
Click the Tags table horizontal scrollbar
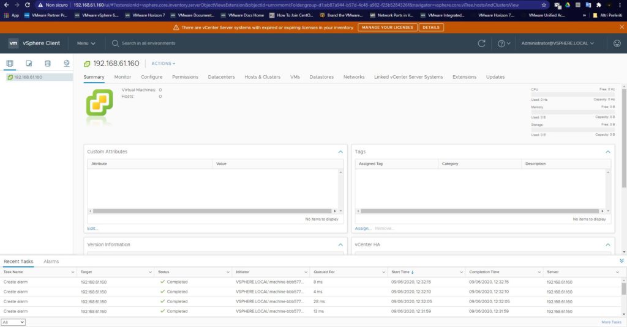click(x=480, y=211)
